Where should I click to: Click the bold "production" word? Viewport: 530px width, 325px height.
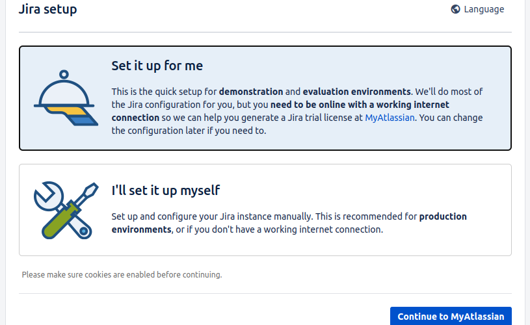pyautogui.click(x=443, y=216)
